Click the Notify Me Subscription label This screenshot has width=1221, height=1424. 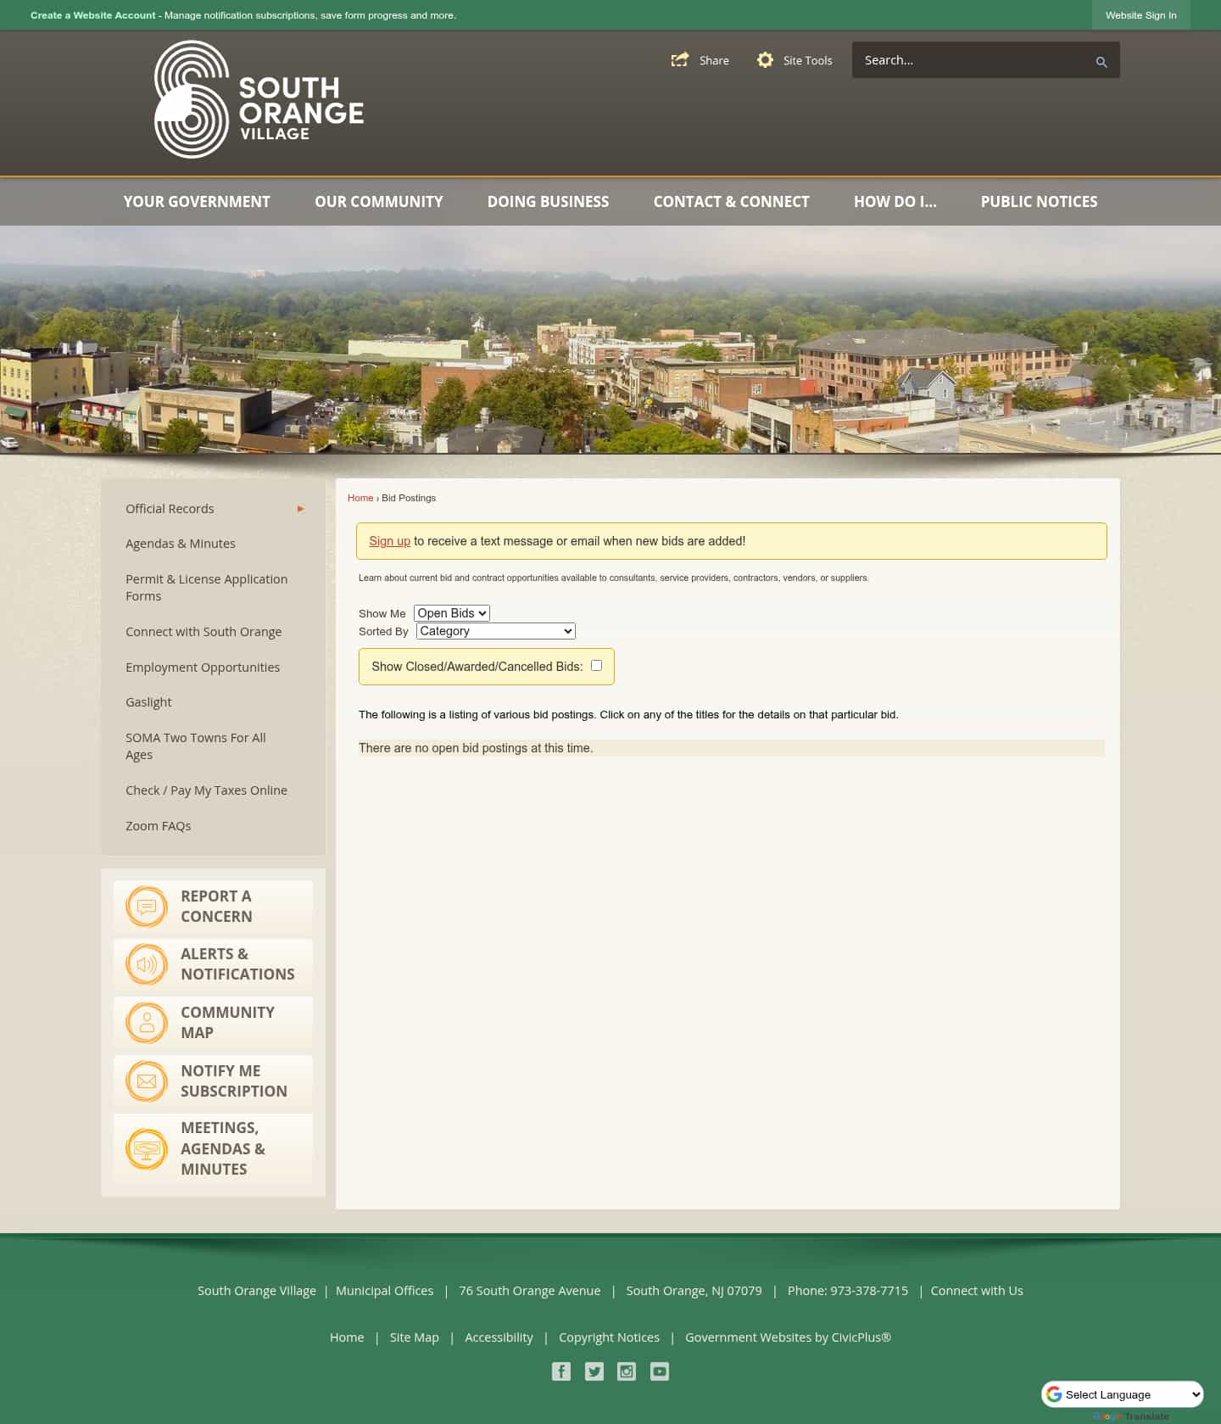(234, 1081)
